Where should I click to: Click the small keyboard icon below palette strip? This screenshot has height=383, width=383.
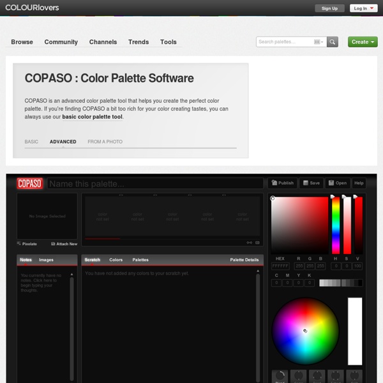pyautogui.click(x=257, y=243)
